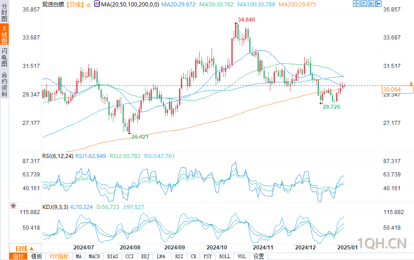414x260 pixels.
Task: Click the MA50:30.762 legend value
Action: coord(217,5)
